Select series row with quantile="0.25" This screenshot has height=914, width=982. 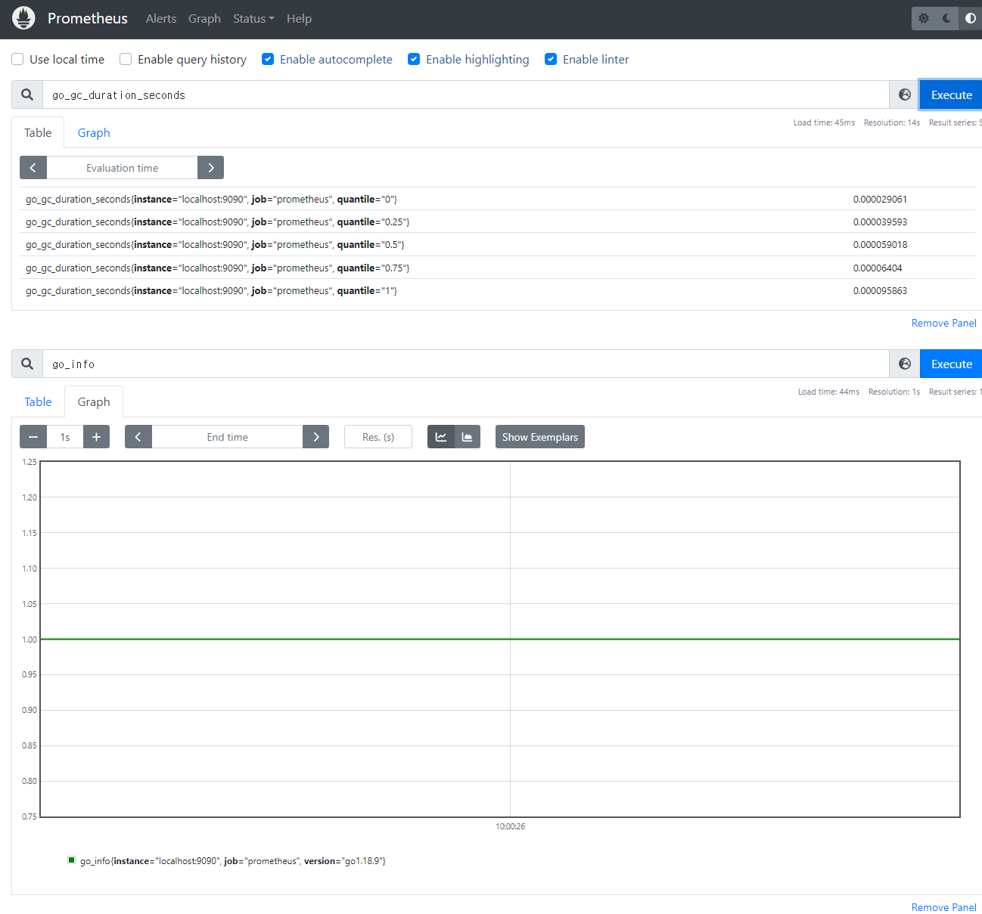pos(497,222)
